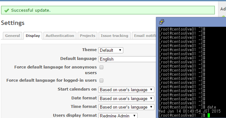Viewport: 226px width, 118px height.
Task: Click the Start calendars on label
Action: [77, 89]
